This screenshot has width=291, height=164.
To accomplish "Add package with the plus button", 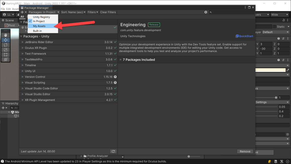I will 24,12.
